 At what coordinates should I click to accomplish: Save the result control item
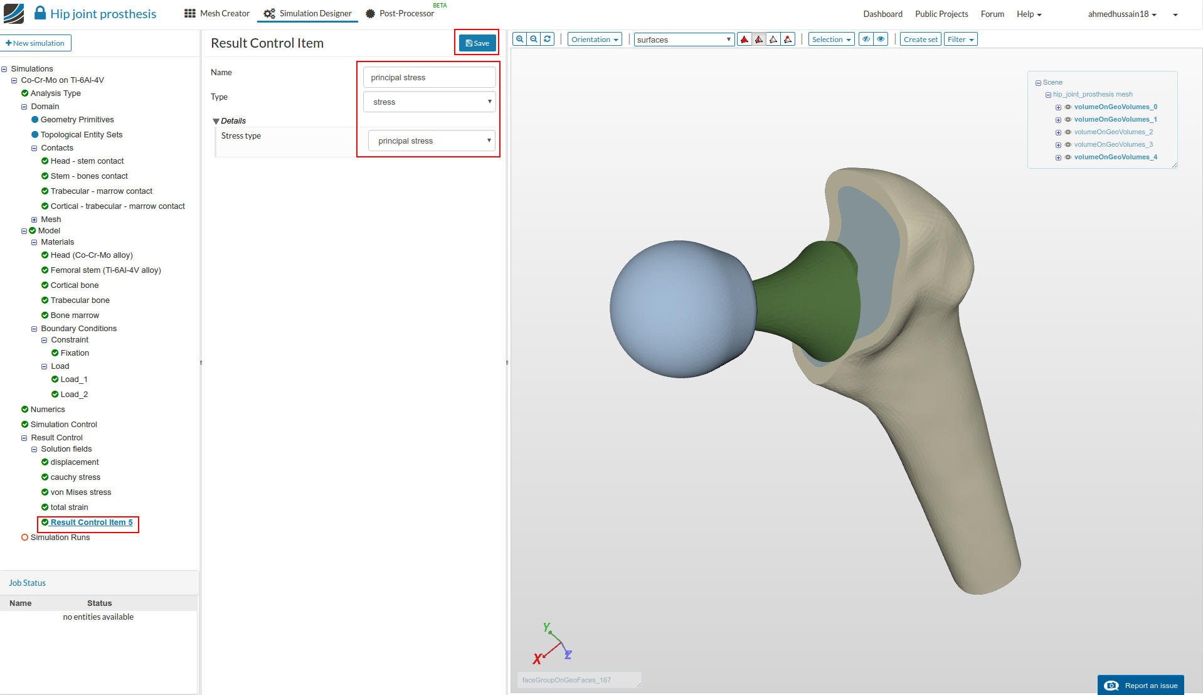[x=477, y=43]
